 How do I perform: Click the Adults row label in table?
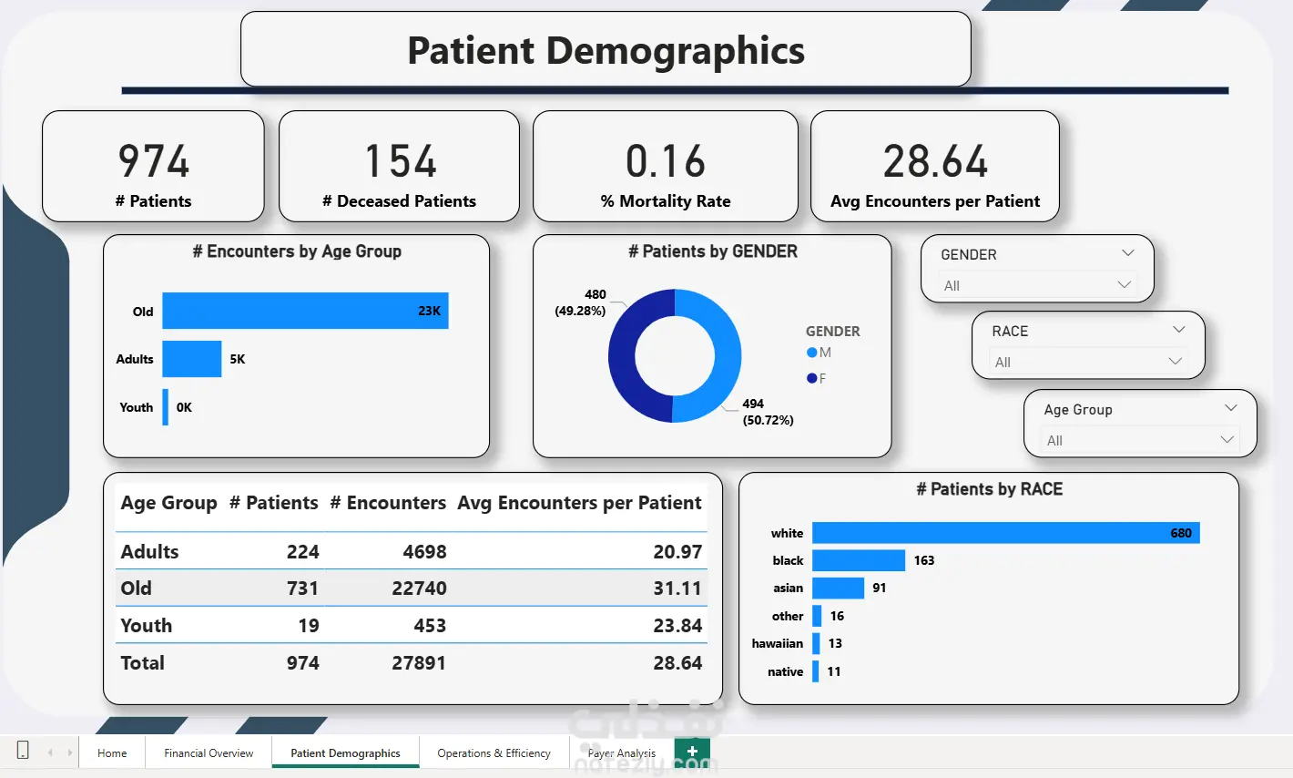(149, 552)
